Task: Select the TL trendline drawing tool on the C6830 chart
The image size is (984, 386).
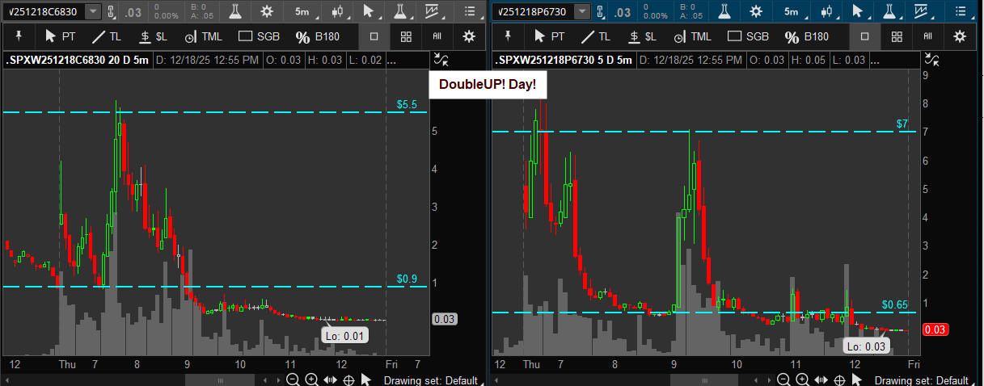Action: click(108, 36)
